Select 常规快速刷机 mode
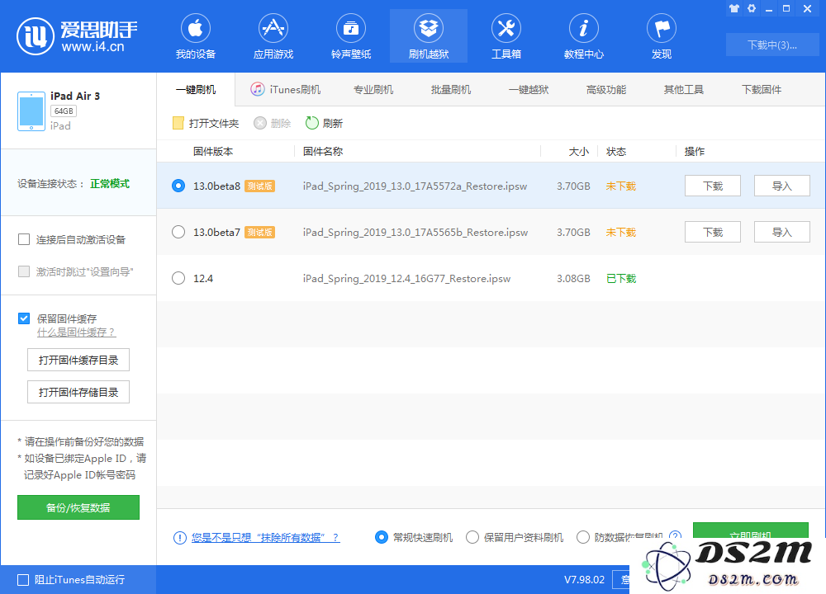Image resolution: width=826 pixels, height=594 pixels. click(382, 537)
